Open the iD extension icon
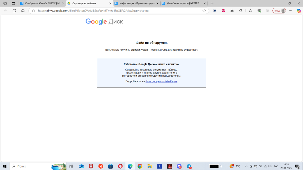Image resolution: width=303 pixels, height=170 pixels. tap(215, 11)
